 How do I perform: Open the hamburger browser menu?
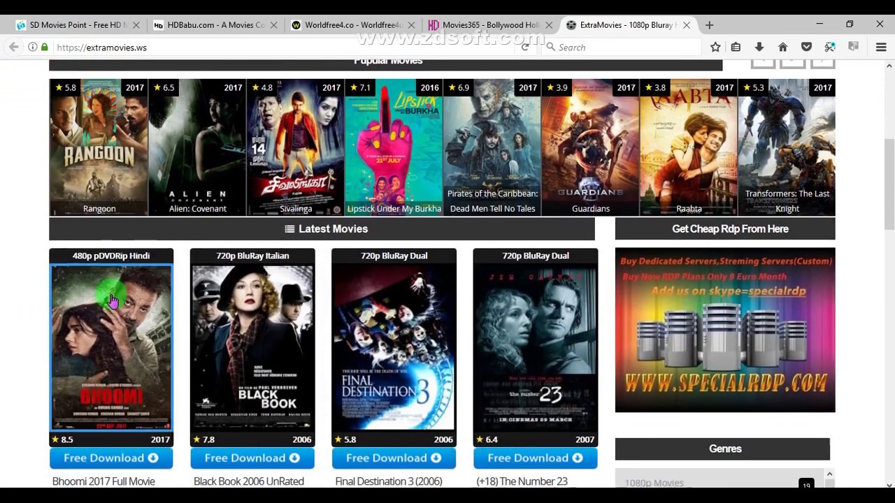(x=881, y=47)
